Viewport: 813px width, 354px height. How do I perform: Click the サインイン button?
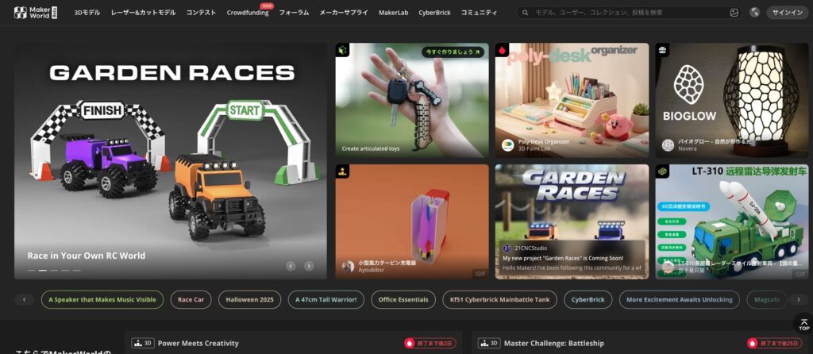(x=786, y=13)
